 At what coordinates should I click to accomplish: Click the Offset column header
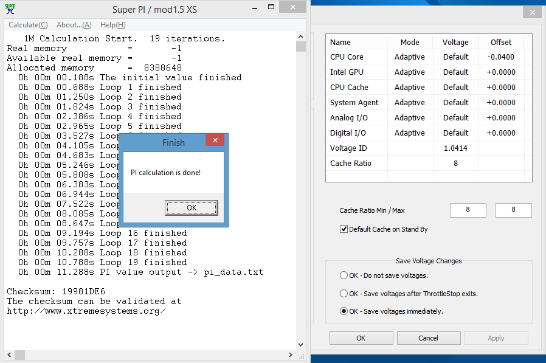501,42
